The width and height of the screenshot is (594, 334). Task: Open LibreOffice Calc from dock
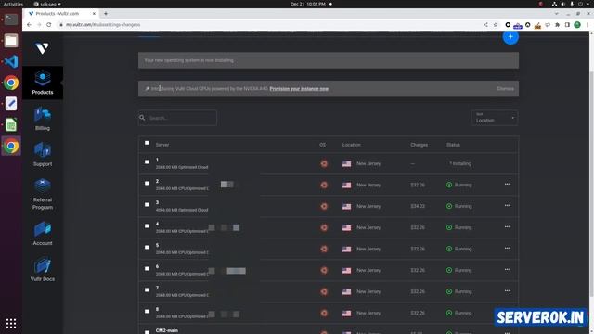[x=11, y=124]
